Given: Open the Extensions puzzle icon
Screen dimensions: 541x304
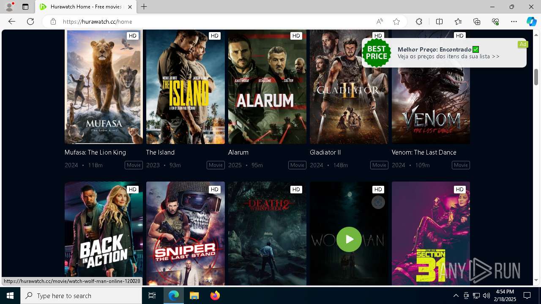Looking at the screenshot, I should coord(419,22).
